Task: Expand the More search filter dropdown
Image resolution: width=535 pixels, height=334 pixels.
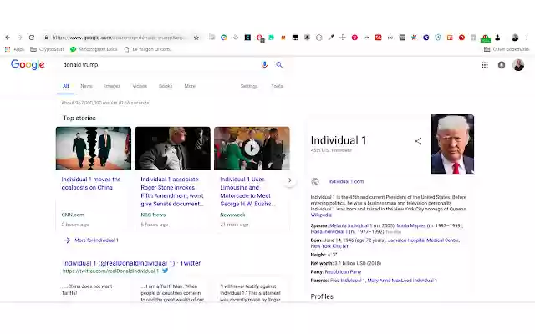Action: tap(190, 86)
